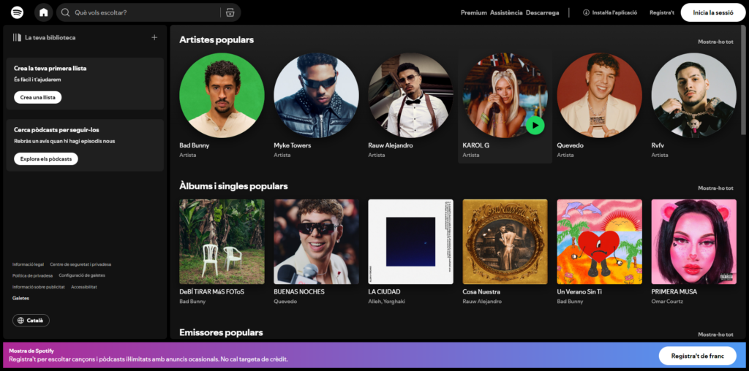Click the 'KAROL G' artist name
This screenshot has height=371, width=749.
[x=475, y=145]
